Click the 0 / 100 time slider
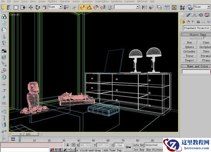Viewport: 211px width, 152px height. [25, 134]
